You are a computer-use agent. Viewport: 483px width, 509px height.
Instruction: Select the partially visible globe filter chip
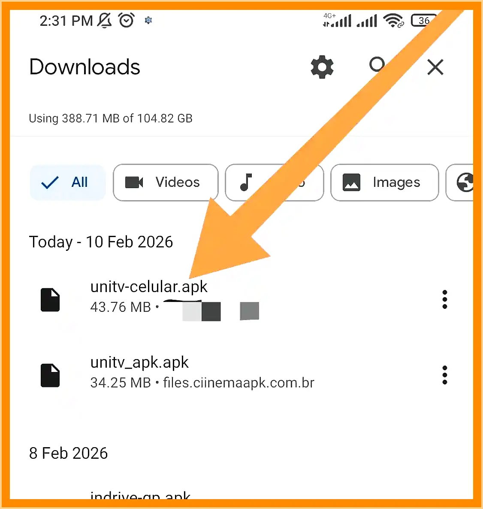pyautogui.click(x=460, y=183)
